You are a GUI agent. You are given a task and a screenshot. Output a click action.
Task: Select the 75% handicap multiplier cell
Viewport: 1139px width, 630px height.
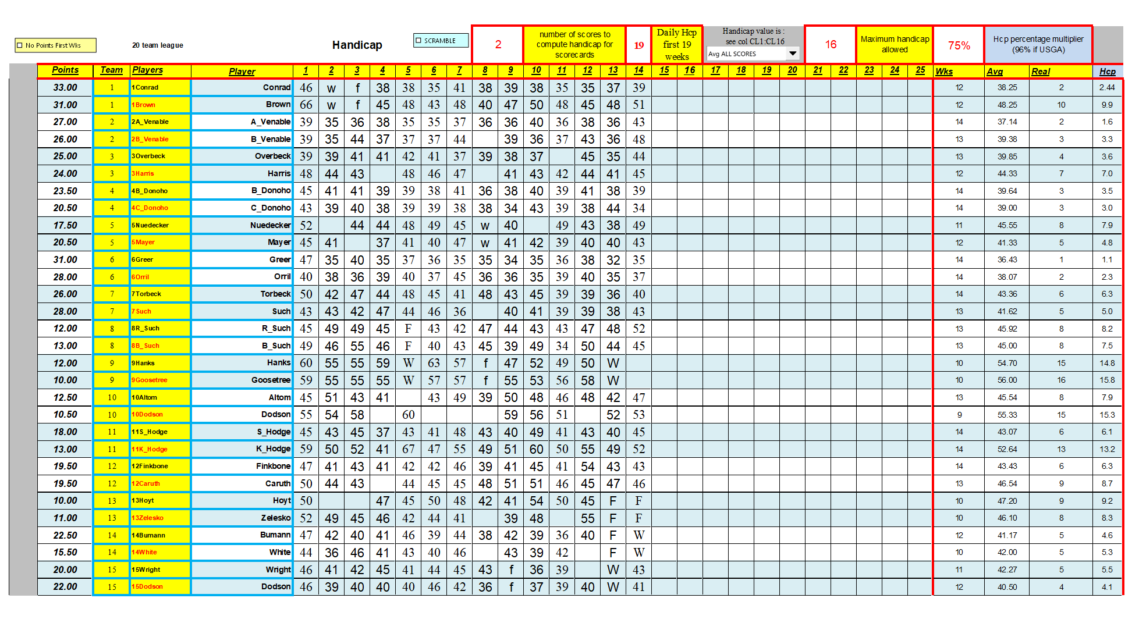pos(959,45)
